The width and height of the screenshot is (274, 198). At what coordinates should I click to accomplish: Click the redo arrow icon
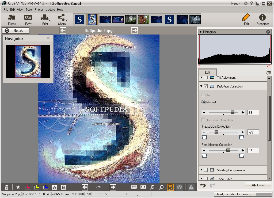(x=212, y=185)
